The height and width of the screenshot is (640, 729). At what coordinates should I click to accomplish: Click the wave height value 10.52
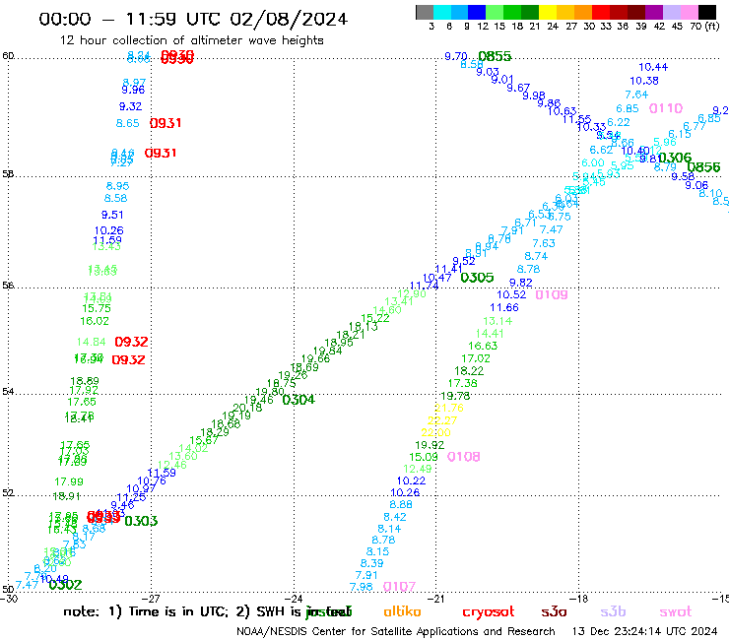511,294
